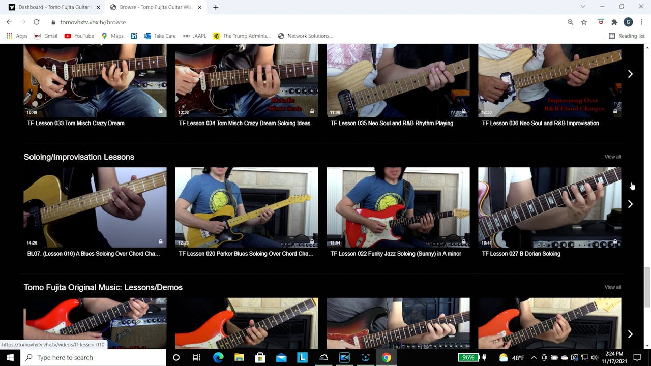Open the Gmail bookmark shortcut

(46, 36)
